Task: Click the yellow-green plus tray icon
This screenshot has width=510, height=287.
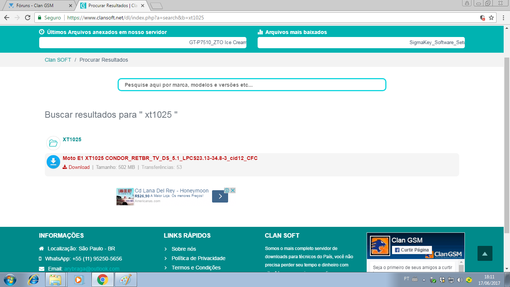Action: tap(469, 280)
